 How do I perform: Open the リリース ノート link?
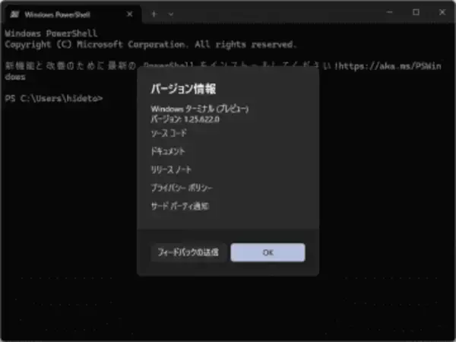click(171, 169)
